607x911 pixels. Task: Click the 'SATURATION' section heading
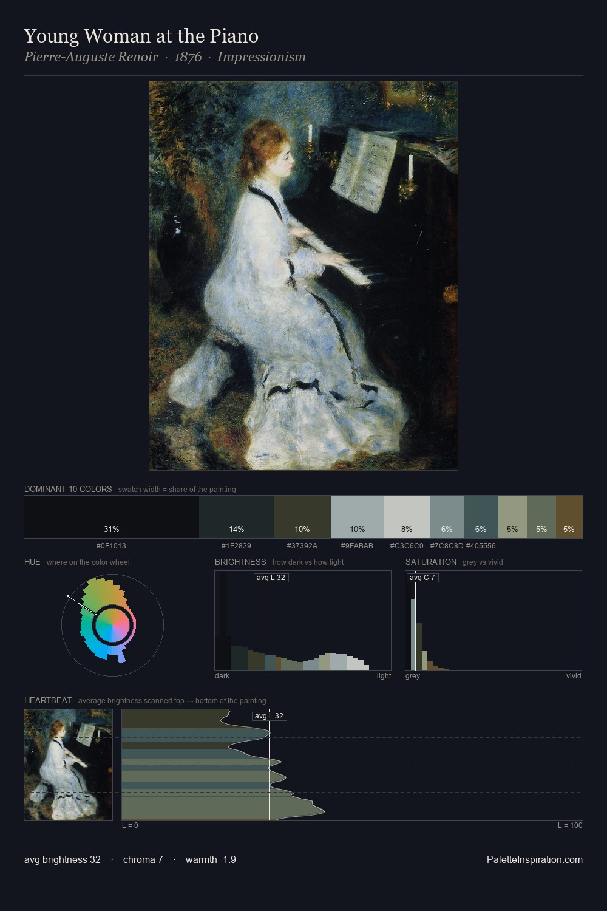point(431,562)
